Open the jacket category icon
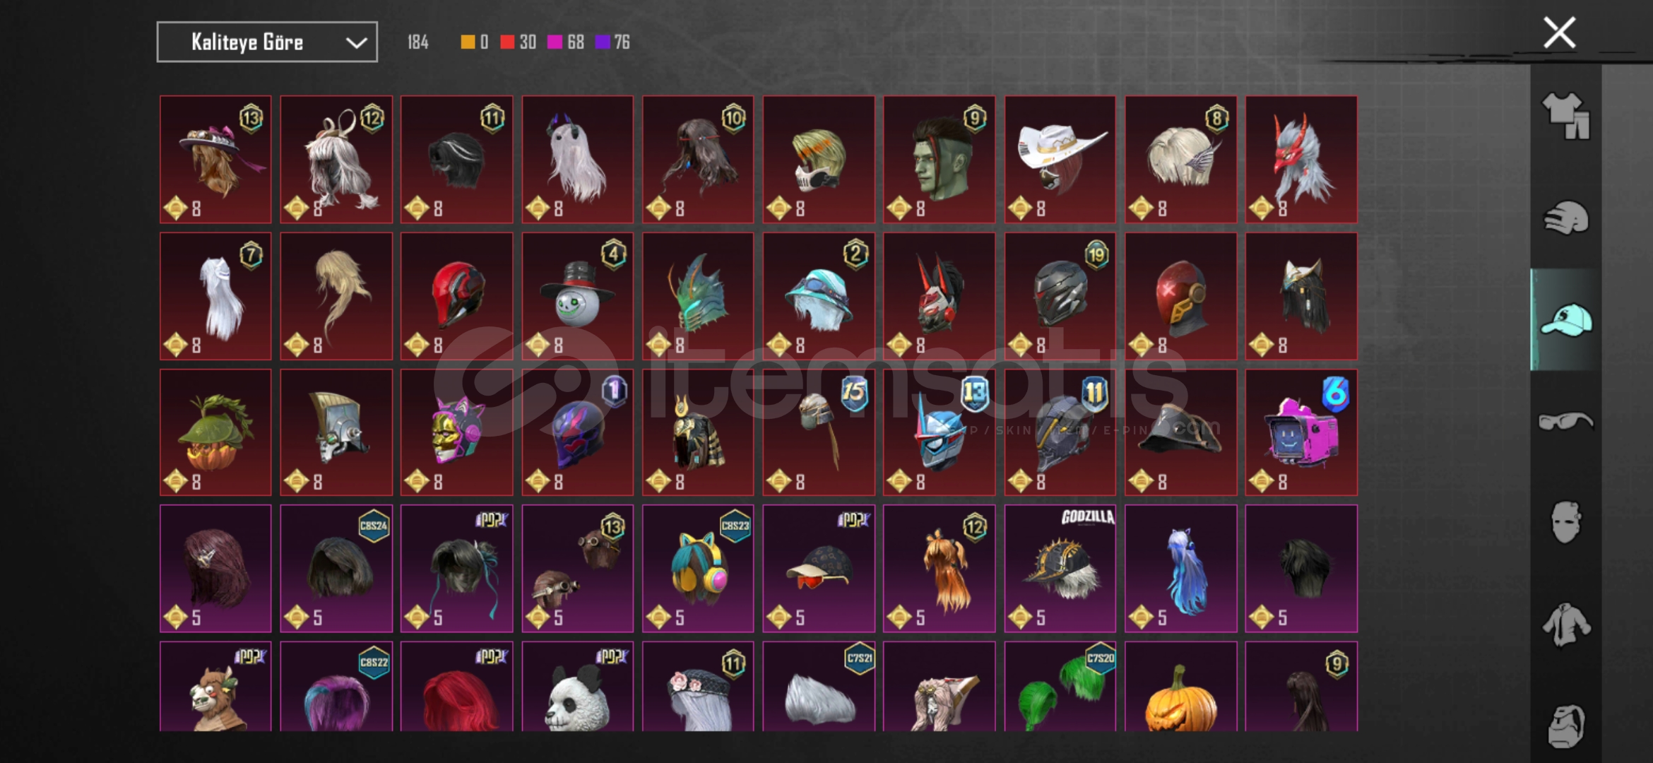The width and height of the screenshot is (1653, 763). [1565, 625]
